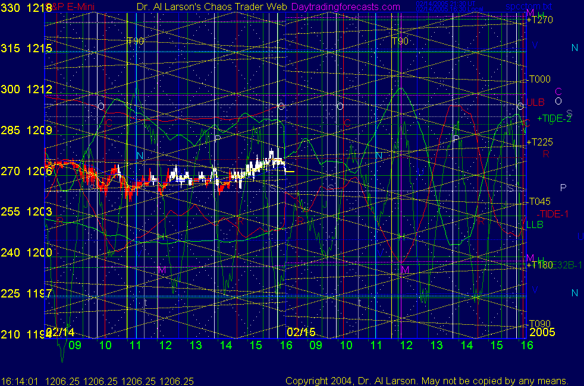The height and width of the screenshot is (386, 584).
Task: Click the green LLB band label
Action: [x=535, y=224]
